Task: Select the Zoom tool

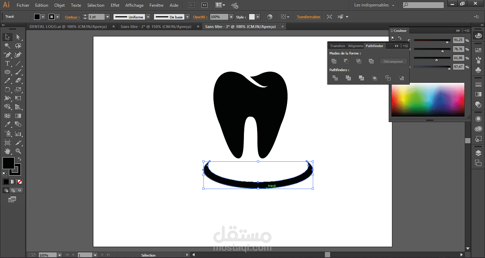Action: [x=18, y=151]
